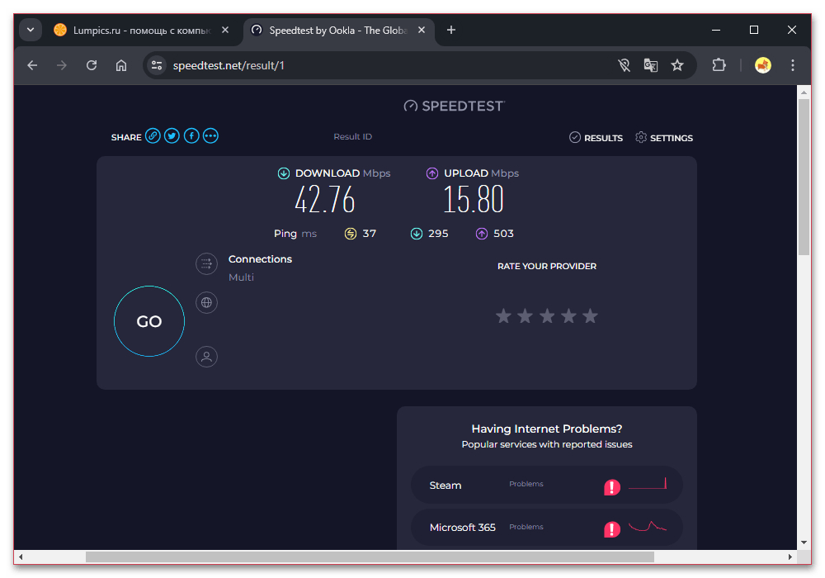
Task: Click the connections mode icon
Action: pyautogui.click(x=207, y=263)
